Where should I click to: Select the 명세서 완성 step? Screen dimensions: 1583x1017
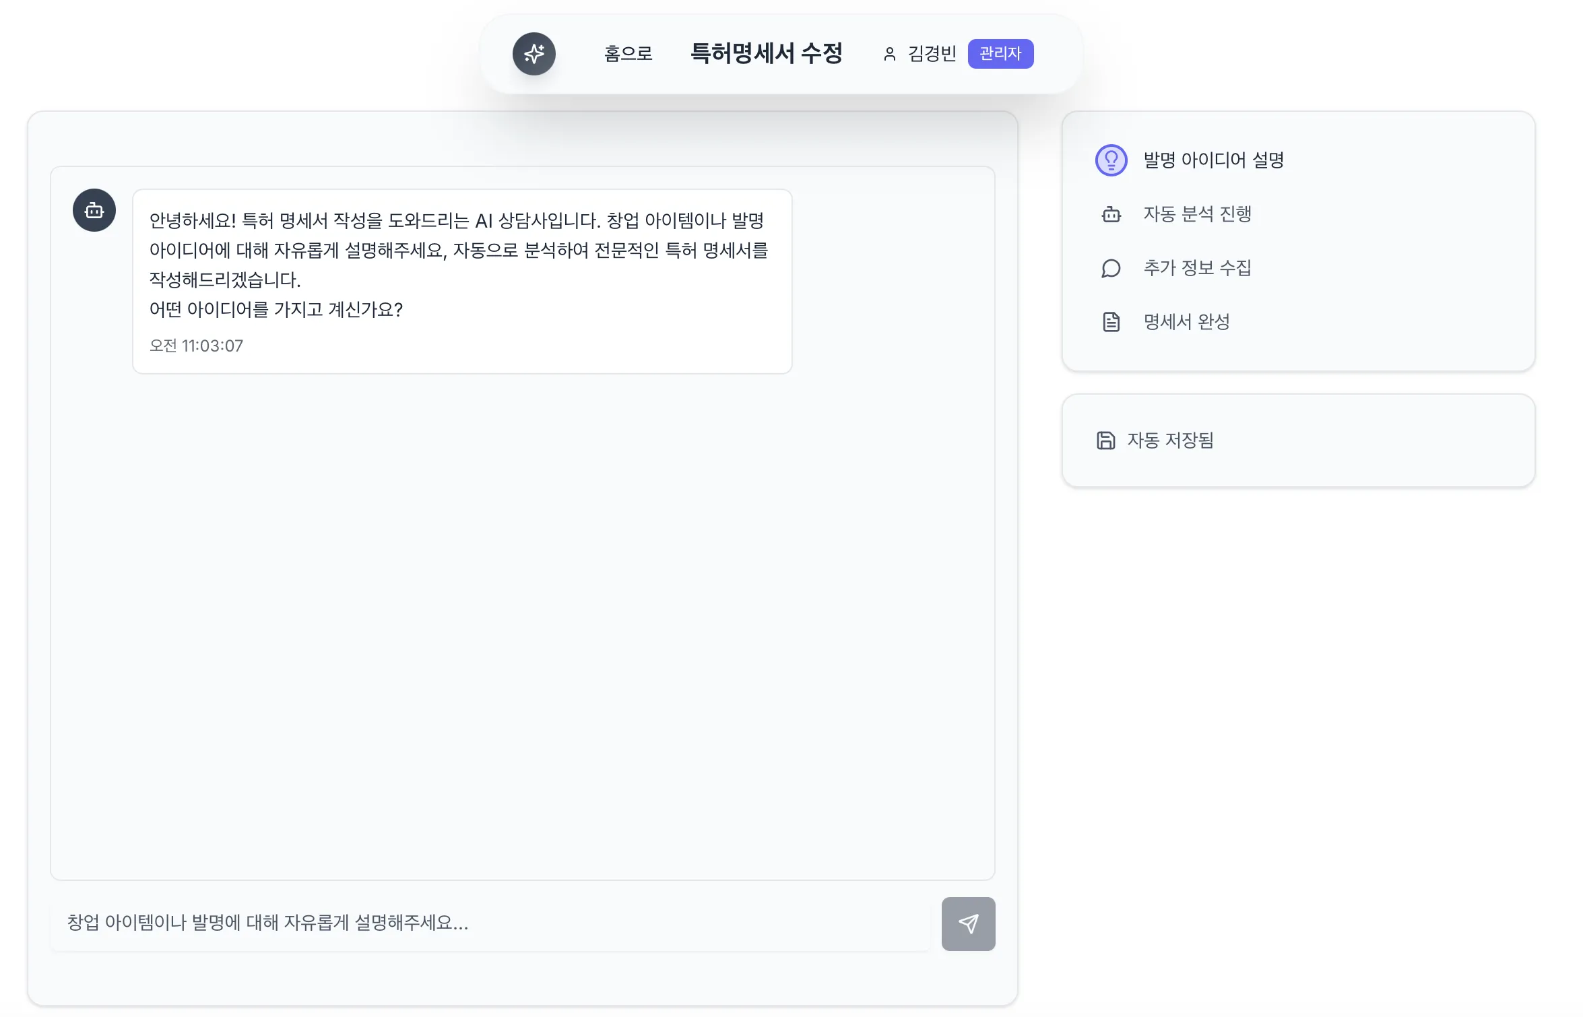(x=1186, y=322)
